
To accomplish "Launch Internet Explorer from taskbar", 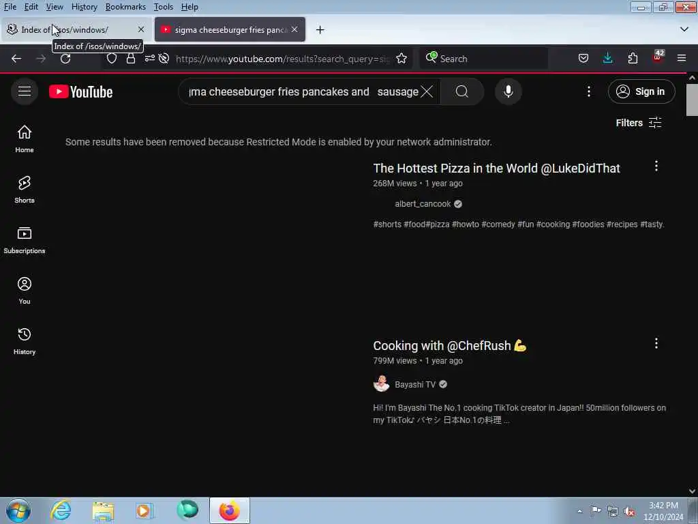I will (x=61, y=510).
